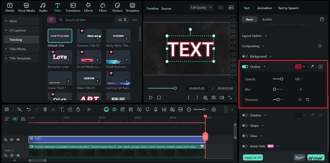
Task: Zoom in timeline with plus button
Action: pos(214,109)
